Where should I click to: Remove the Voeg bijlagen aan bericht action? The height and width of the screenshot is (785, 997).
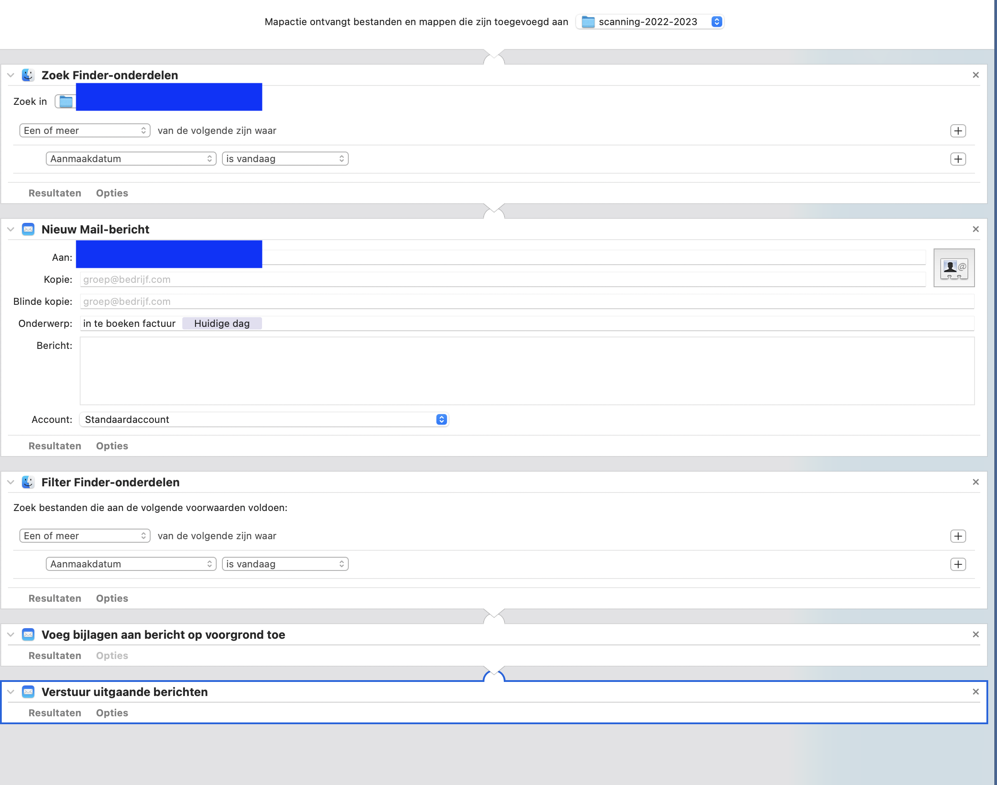(x=975, y=634)
